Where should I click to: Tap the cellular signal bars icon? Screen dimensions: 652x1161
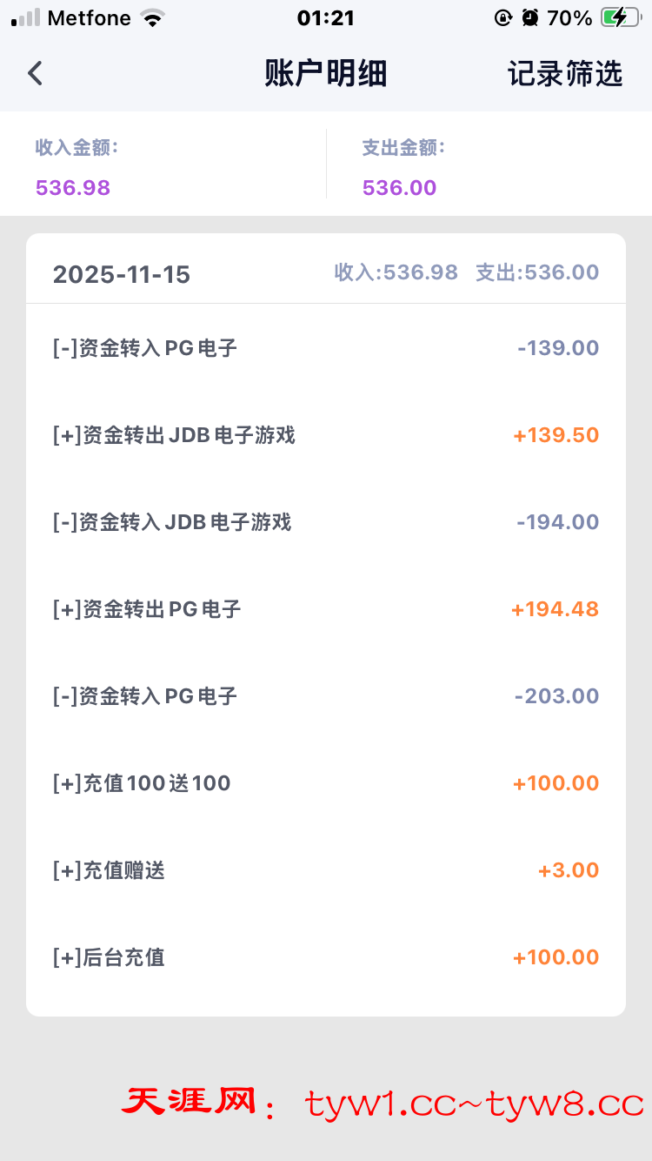[26, 18]
